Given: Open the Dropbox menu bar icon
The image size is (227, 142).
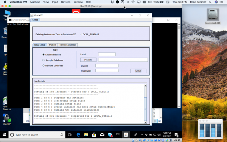Looking at the screenshot, I should tap(112, 2).
